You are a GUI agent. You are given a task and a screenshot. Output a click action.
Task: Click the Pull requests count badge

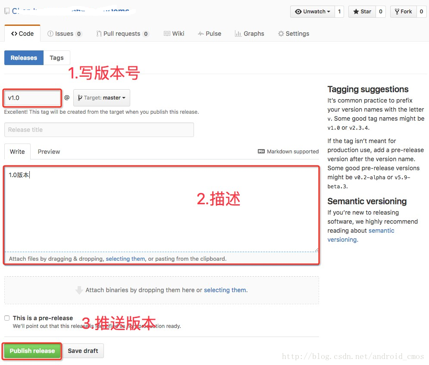click(x=146, y=34)
